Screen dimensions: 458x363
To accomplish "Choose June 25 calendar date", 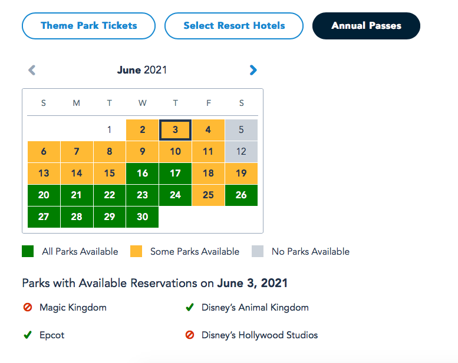I will [208, 195].
